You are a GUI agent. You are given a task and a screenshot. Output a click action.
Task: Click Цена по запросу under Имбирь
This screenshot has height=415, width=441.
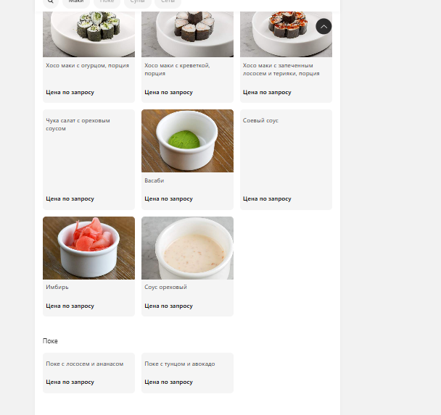pyautogui.click(x=70, y=306)
